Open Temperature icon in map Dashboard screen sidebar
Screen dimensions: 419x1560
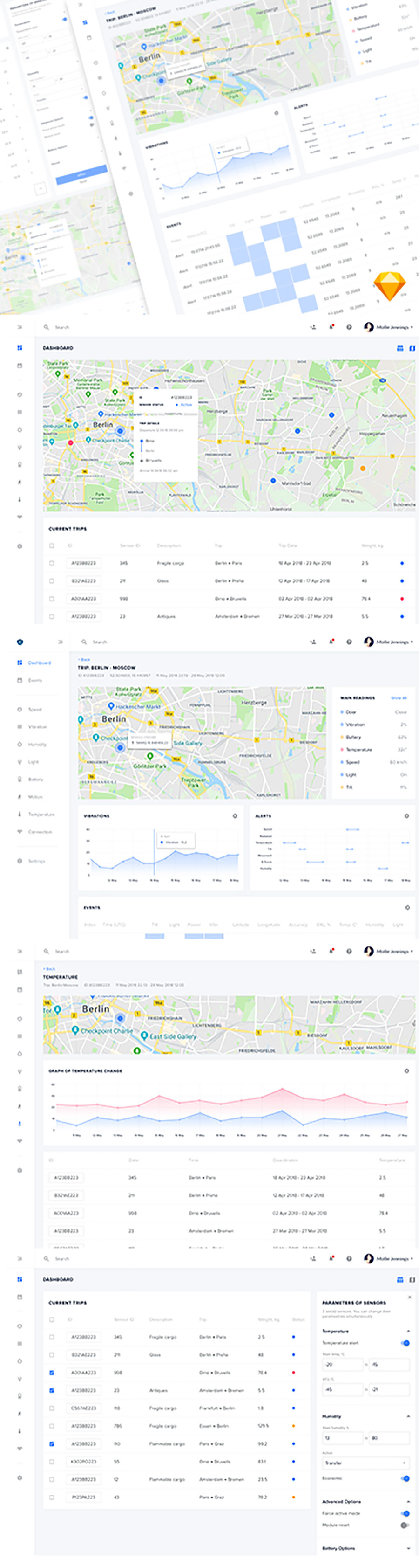tap(20, 500)
